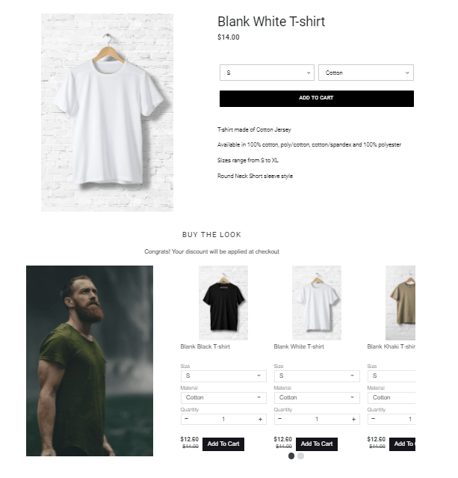The image size is (458, 478).
Task: Decrease quantity for Blank Black T-shirt
Action: pos(186,419)
